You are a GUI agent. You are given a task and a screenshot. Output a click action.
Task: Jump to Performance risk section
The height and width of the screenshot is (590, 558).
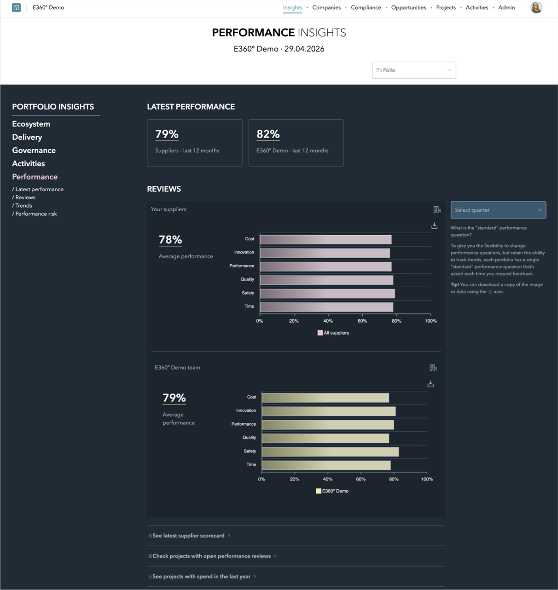pyautogui.click(x=35, y=214)
